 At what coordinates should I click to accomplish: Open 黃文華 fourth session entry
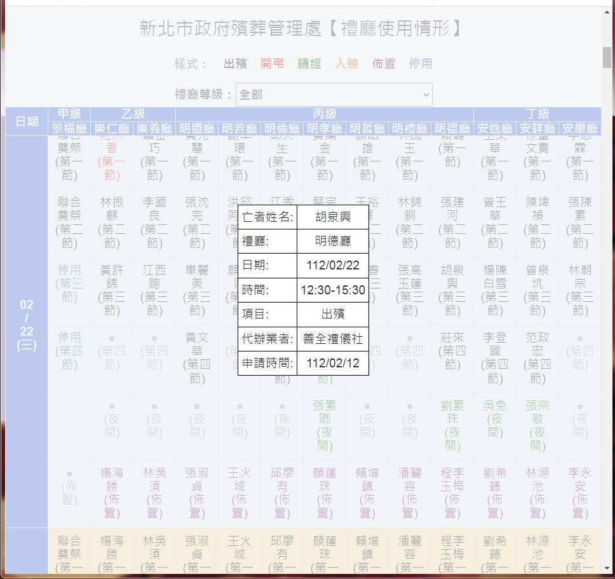point(197,358)
